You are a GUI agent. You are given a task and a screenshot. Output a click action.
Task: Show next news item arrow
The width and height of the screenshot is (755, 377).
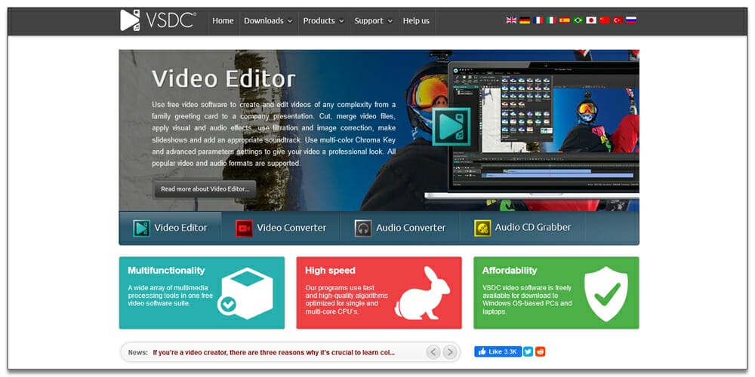pos(450,352)
